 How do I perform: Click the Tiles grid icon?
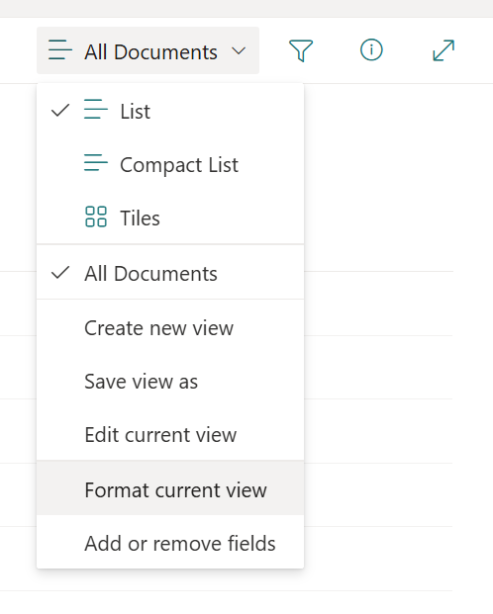click(96, 217)
